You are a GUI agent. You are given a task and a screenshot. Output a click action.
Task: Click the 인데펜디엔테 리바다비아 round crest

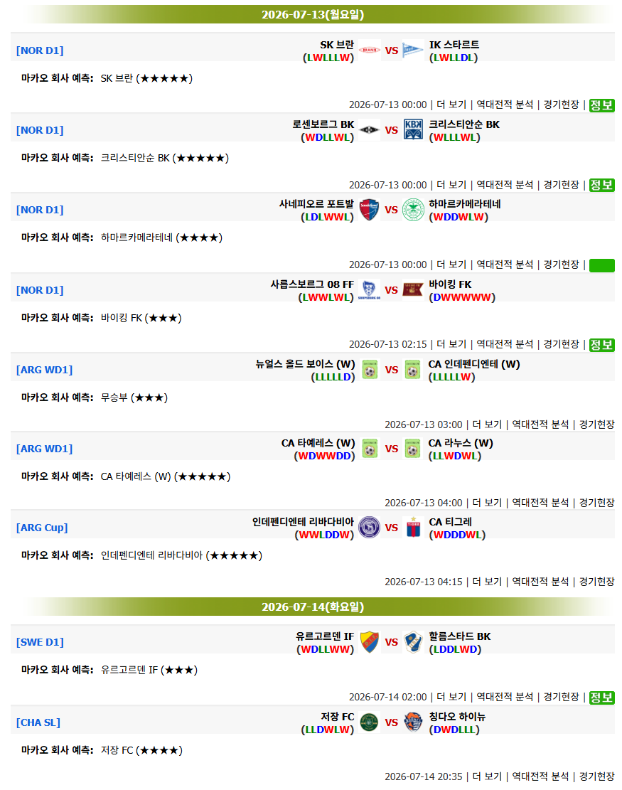point(369,528)
